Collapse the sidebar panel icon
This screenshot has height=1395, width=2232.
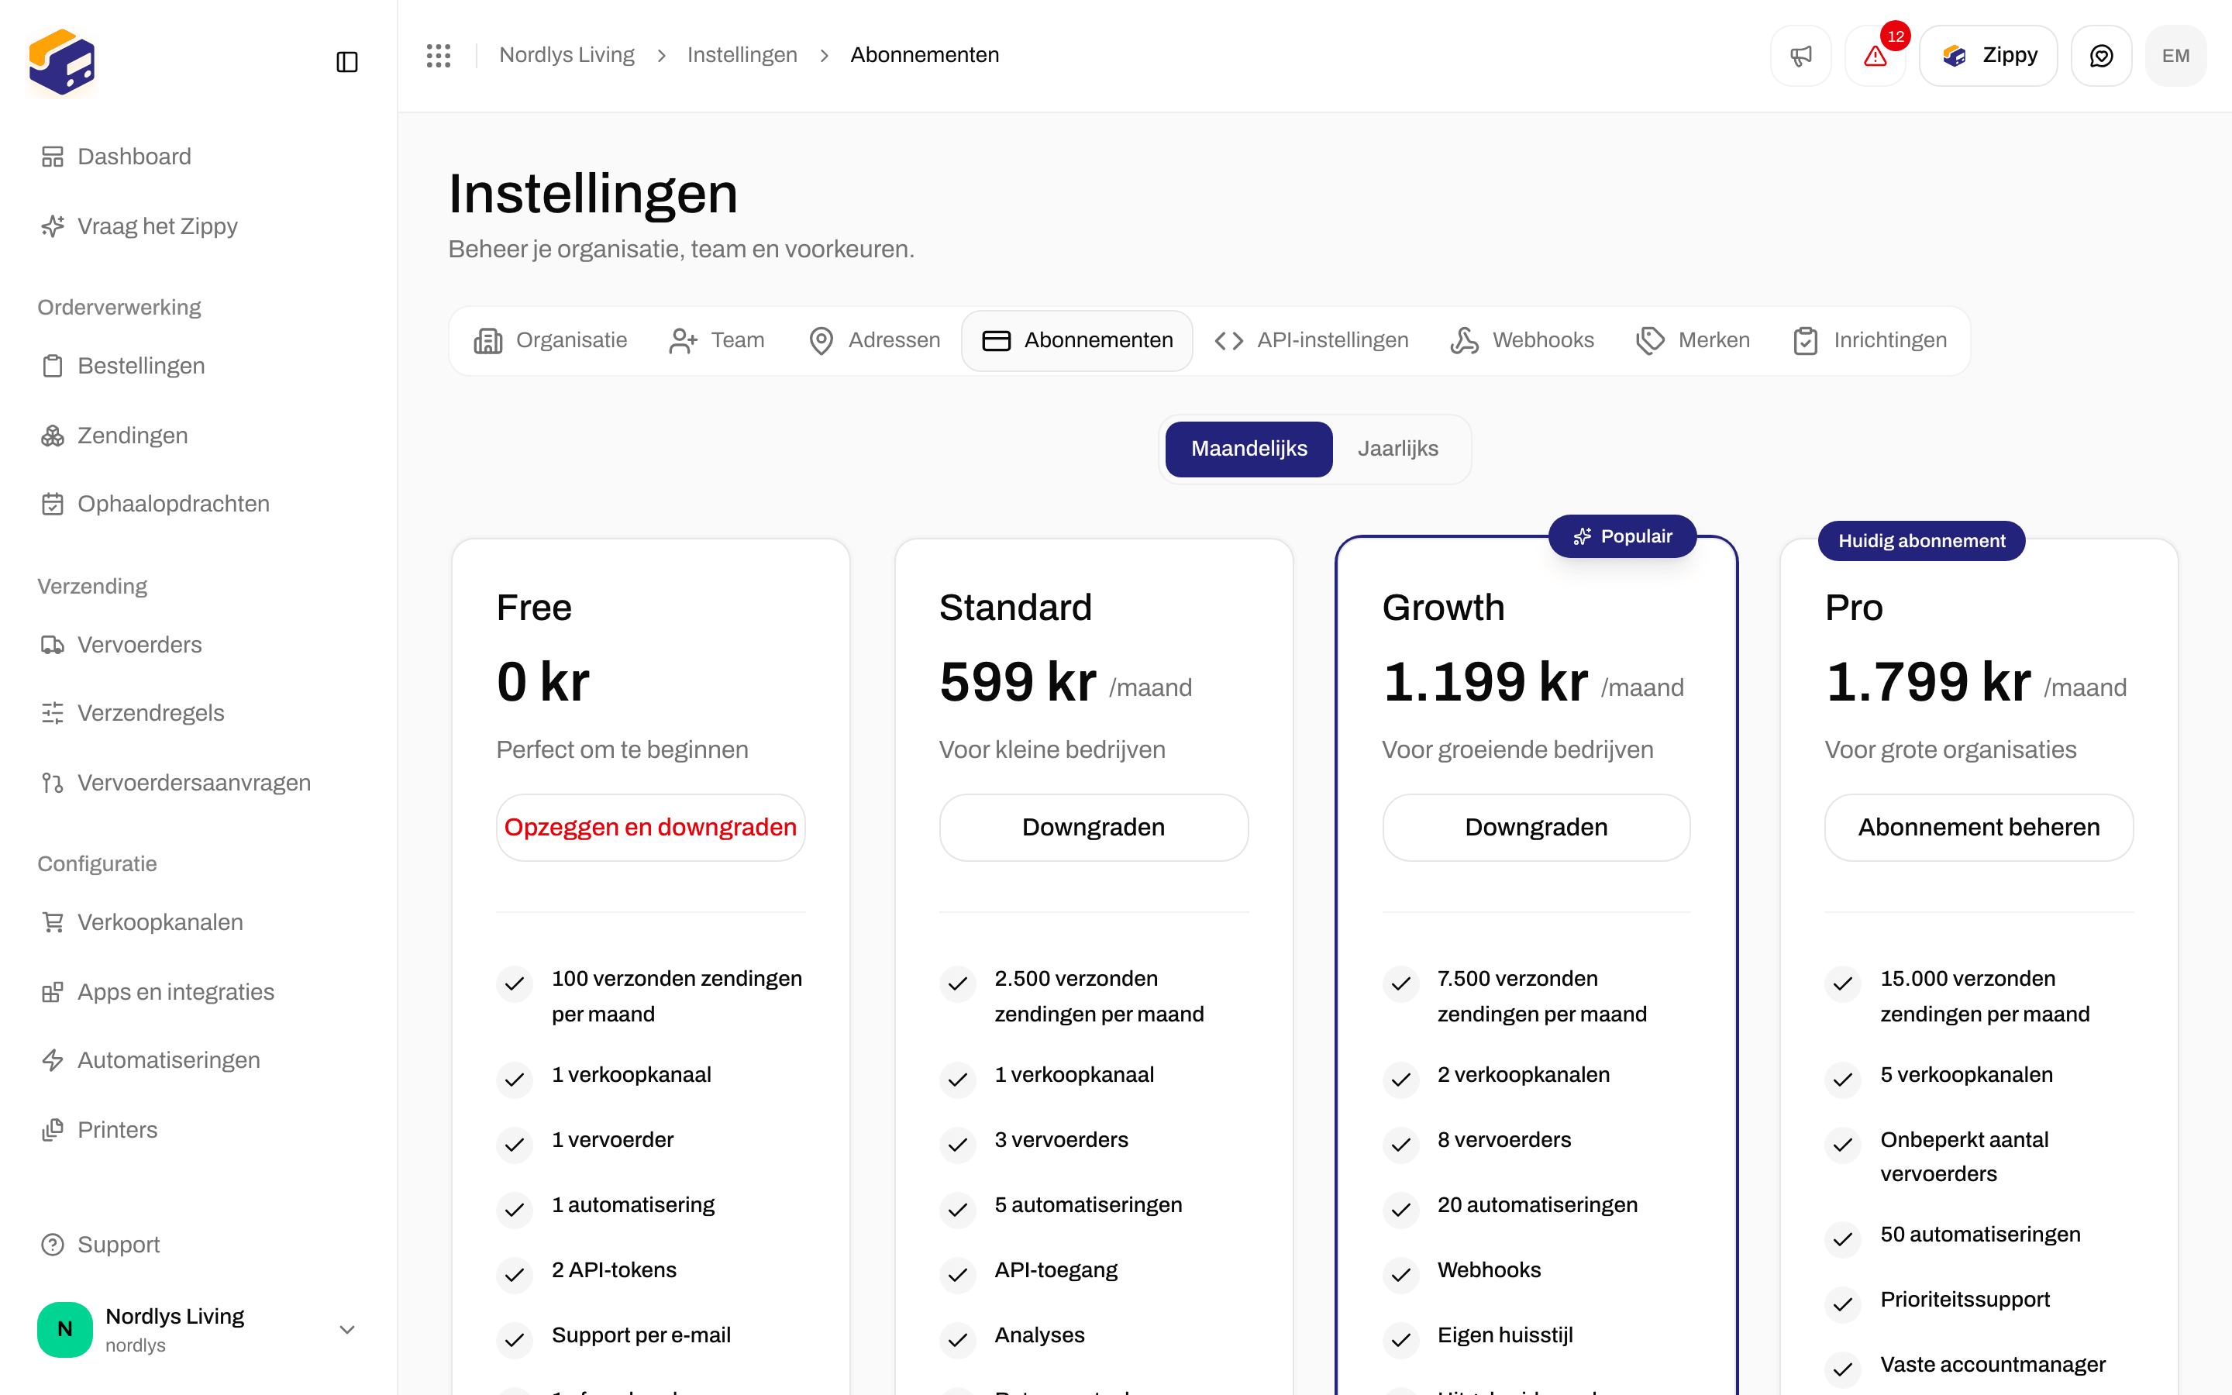[346, 62]
